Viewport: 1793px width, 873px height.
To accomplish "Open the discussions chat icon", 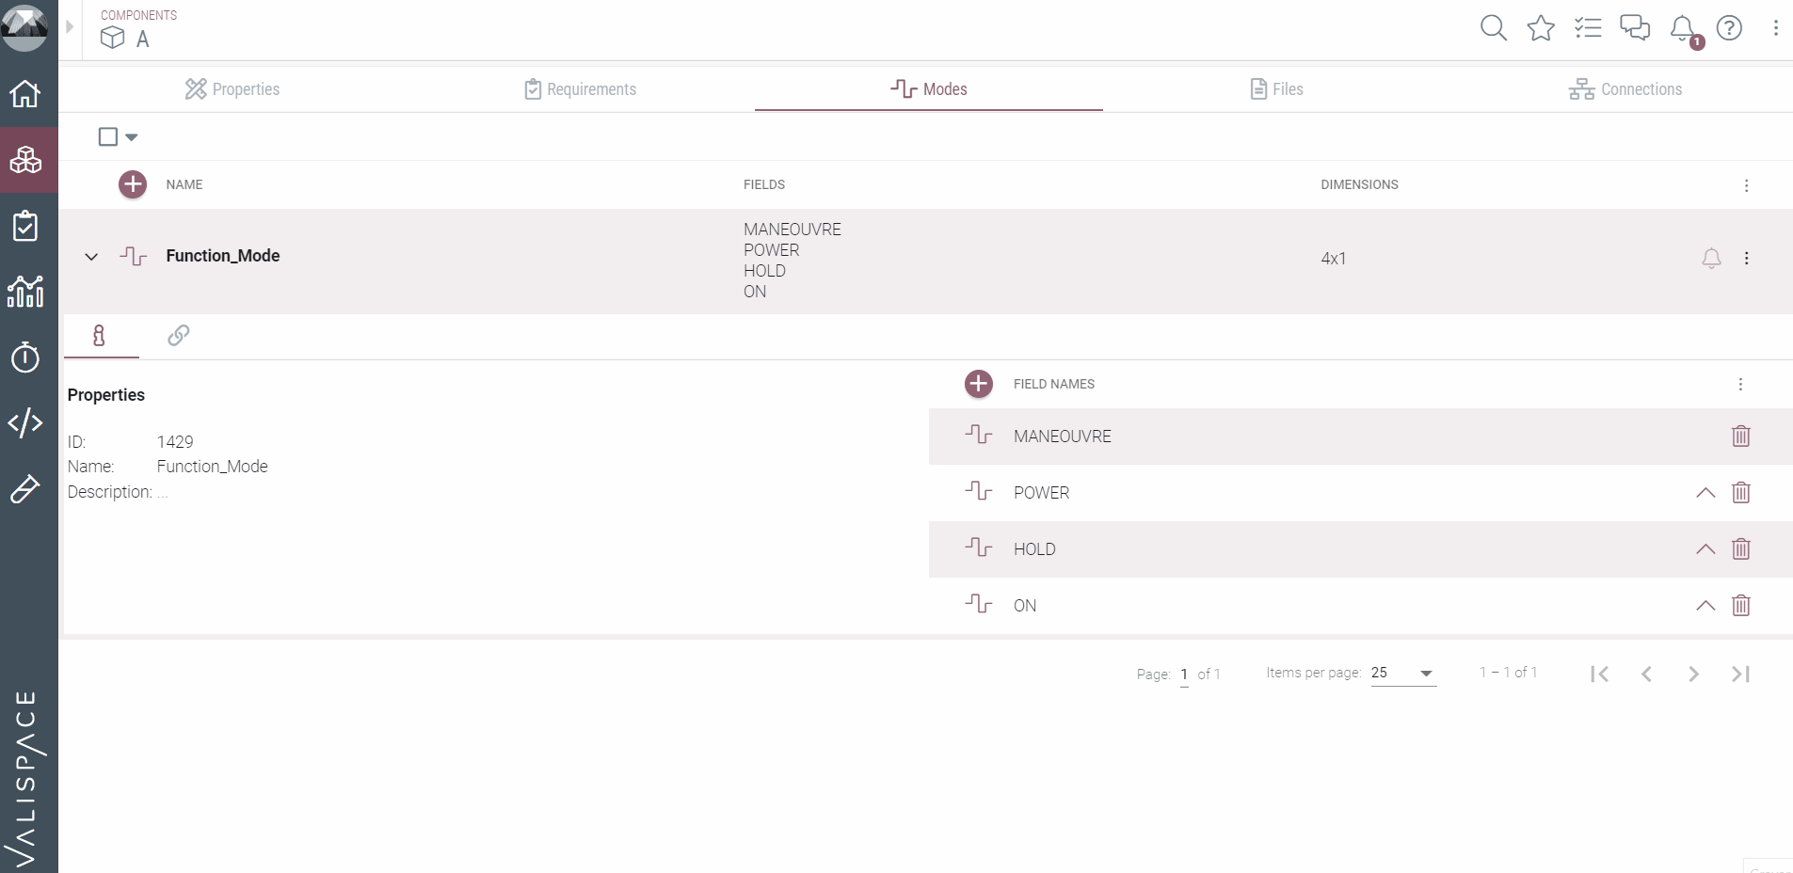I will pos(1635,28).
